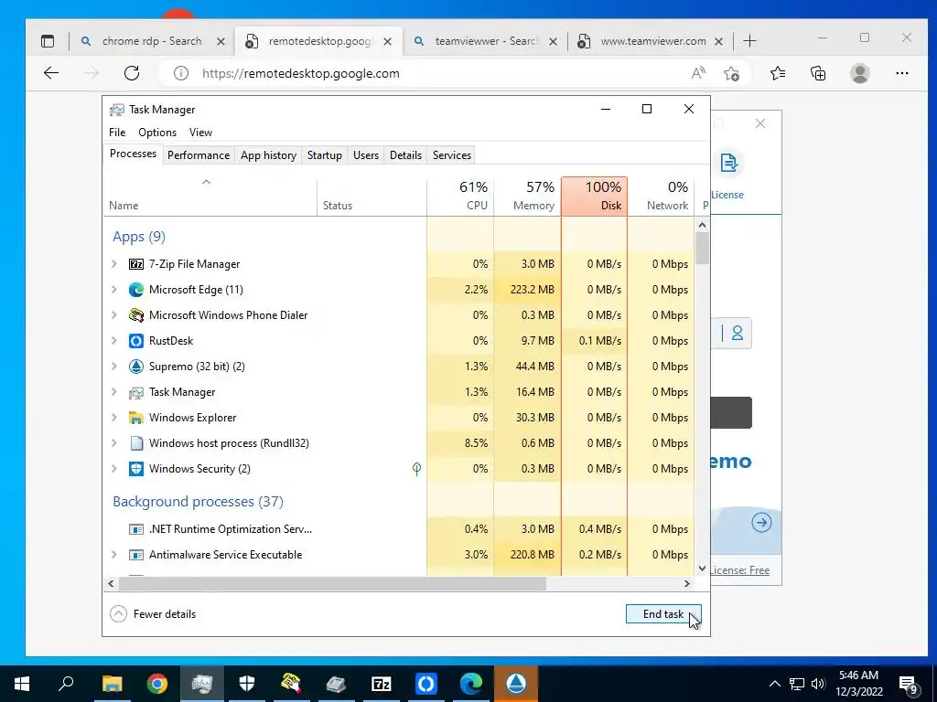
Task: Open RustDesk from the taskbar
Action: 426,684
